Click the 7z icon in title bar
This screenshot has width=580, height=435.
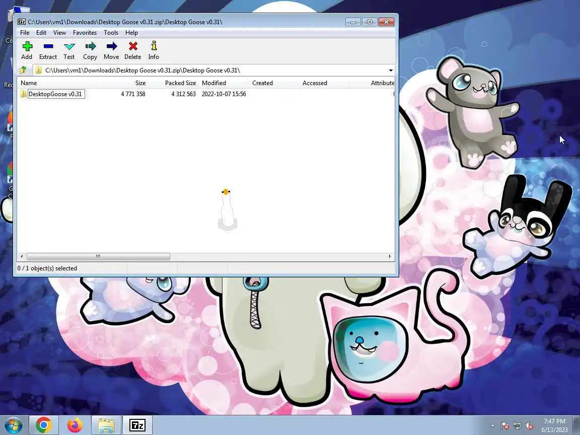pos(22,22)
